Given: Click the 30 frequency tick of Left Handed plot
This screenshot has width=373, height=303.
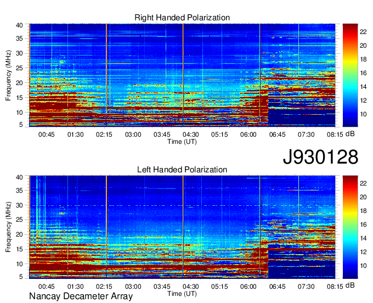Looking at the screenshot, I should (x=19, y=205).
